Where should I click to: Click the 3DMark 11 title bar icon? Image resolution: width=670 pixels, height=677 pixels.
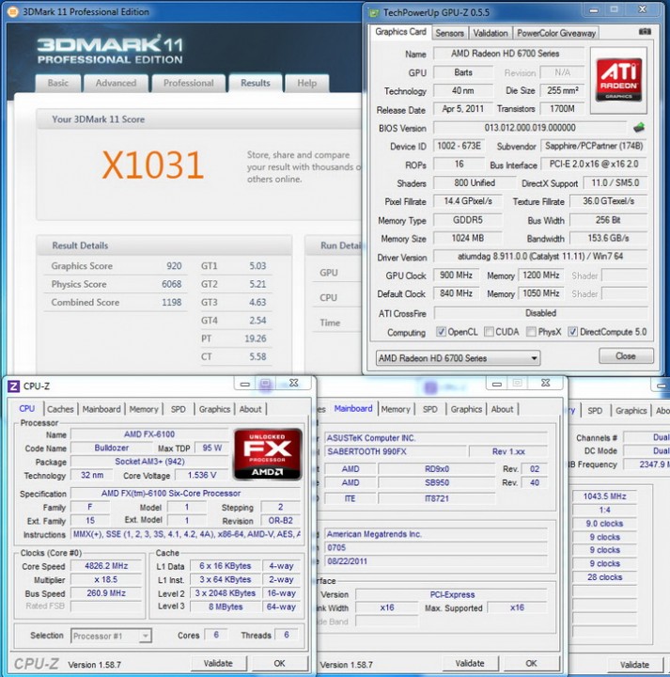13,12
